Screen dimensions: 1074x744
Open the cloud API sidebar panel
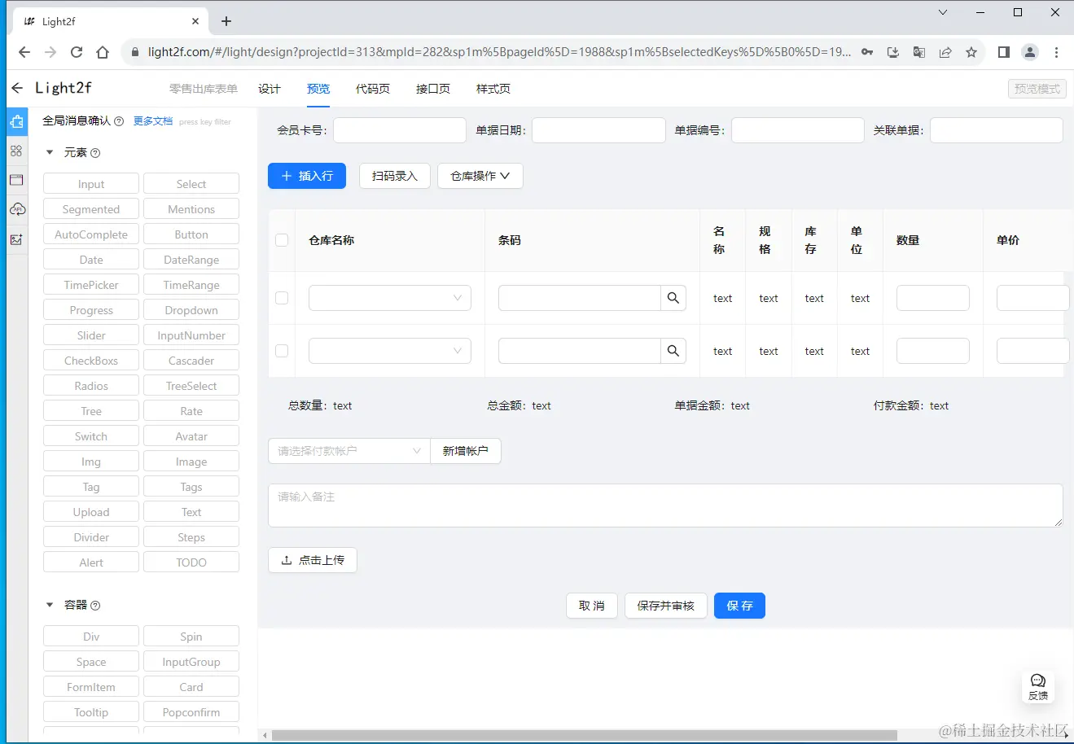16,209
